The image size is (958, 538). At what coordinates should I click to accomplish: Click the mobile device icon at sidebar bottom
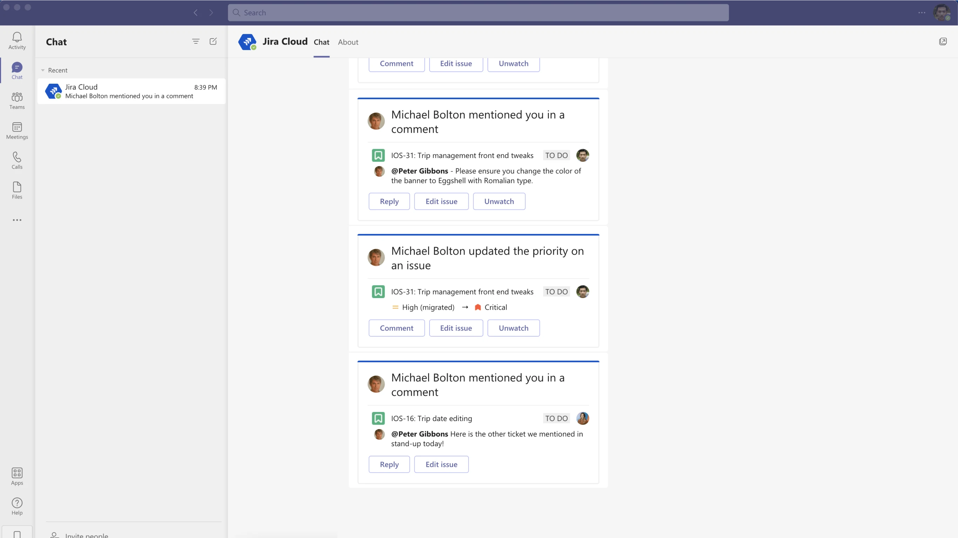17,534
